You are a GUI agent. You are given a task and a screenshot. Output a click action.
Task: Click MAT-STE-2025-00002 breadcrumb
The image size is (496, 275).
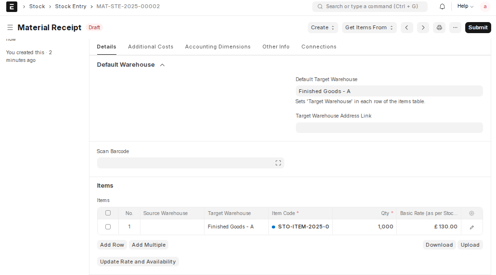click(x=128, y=6)
